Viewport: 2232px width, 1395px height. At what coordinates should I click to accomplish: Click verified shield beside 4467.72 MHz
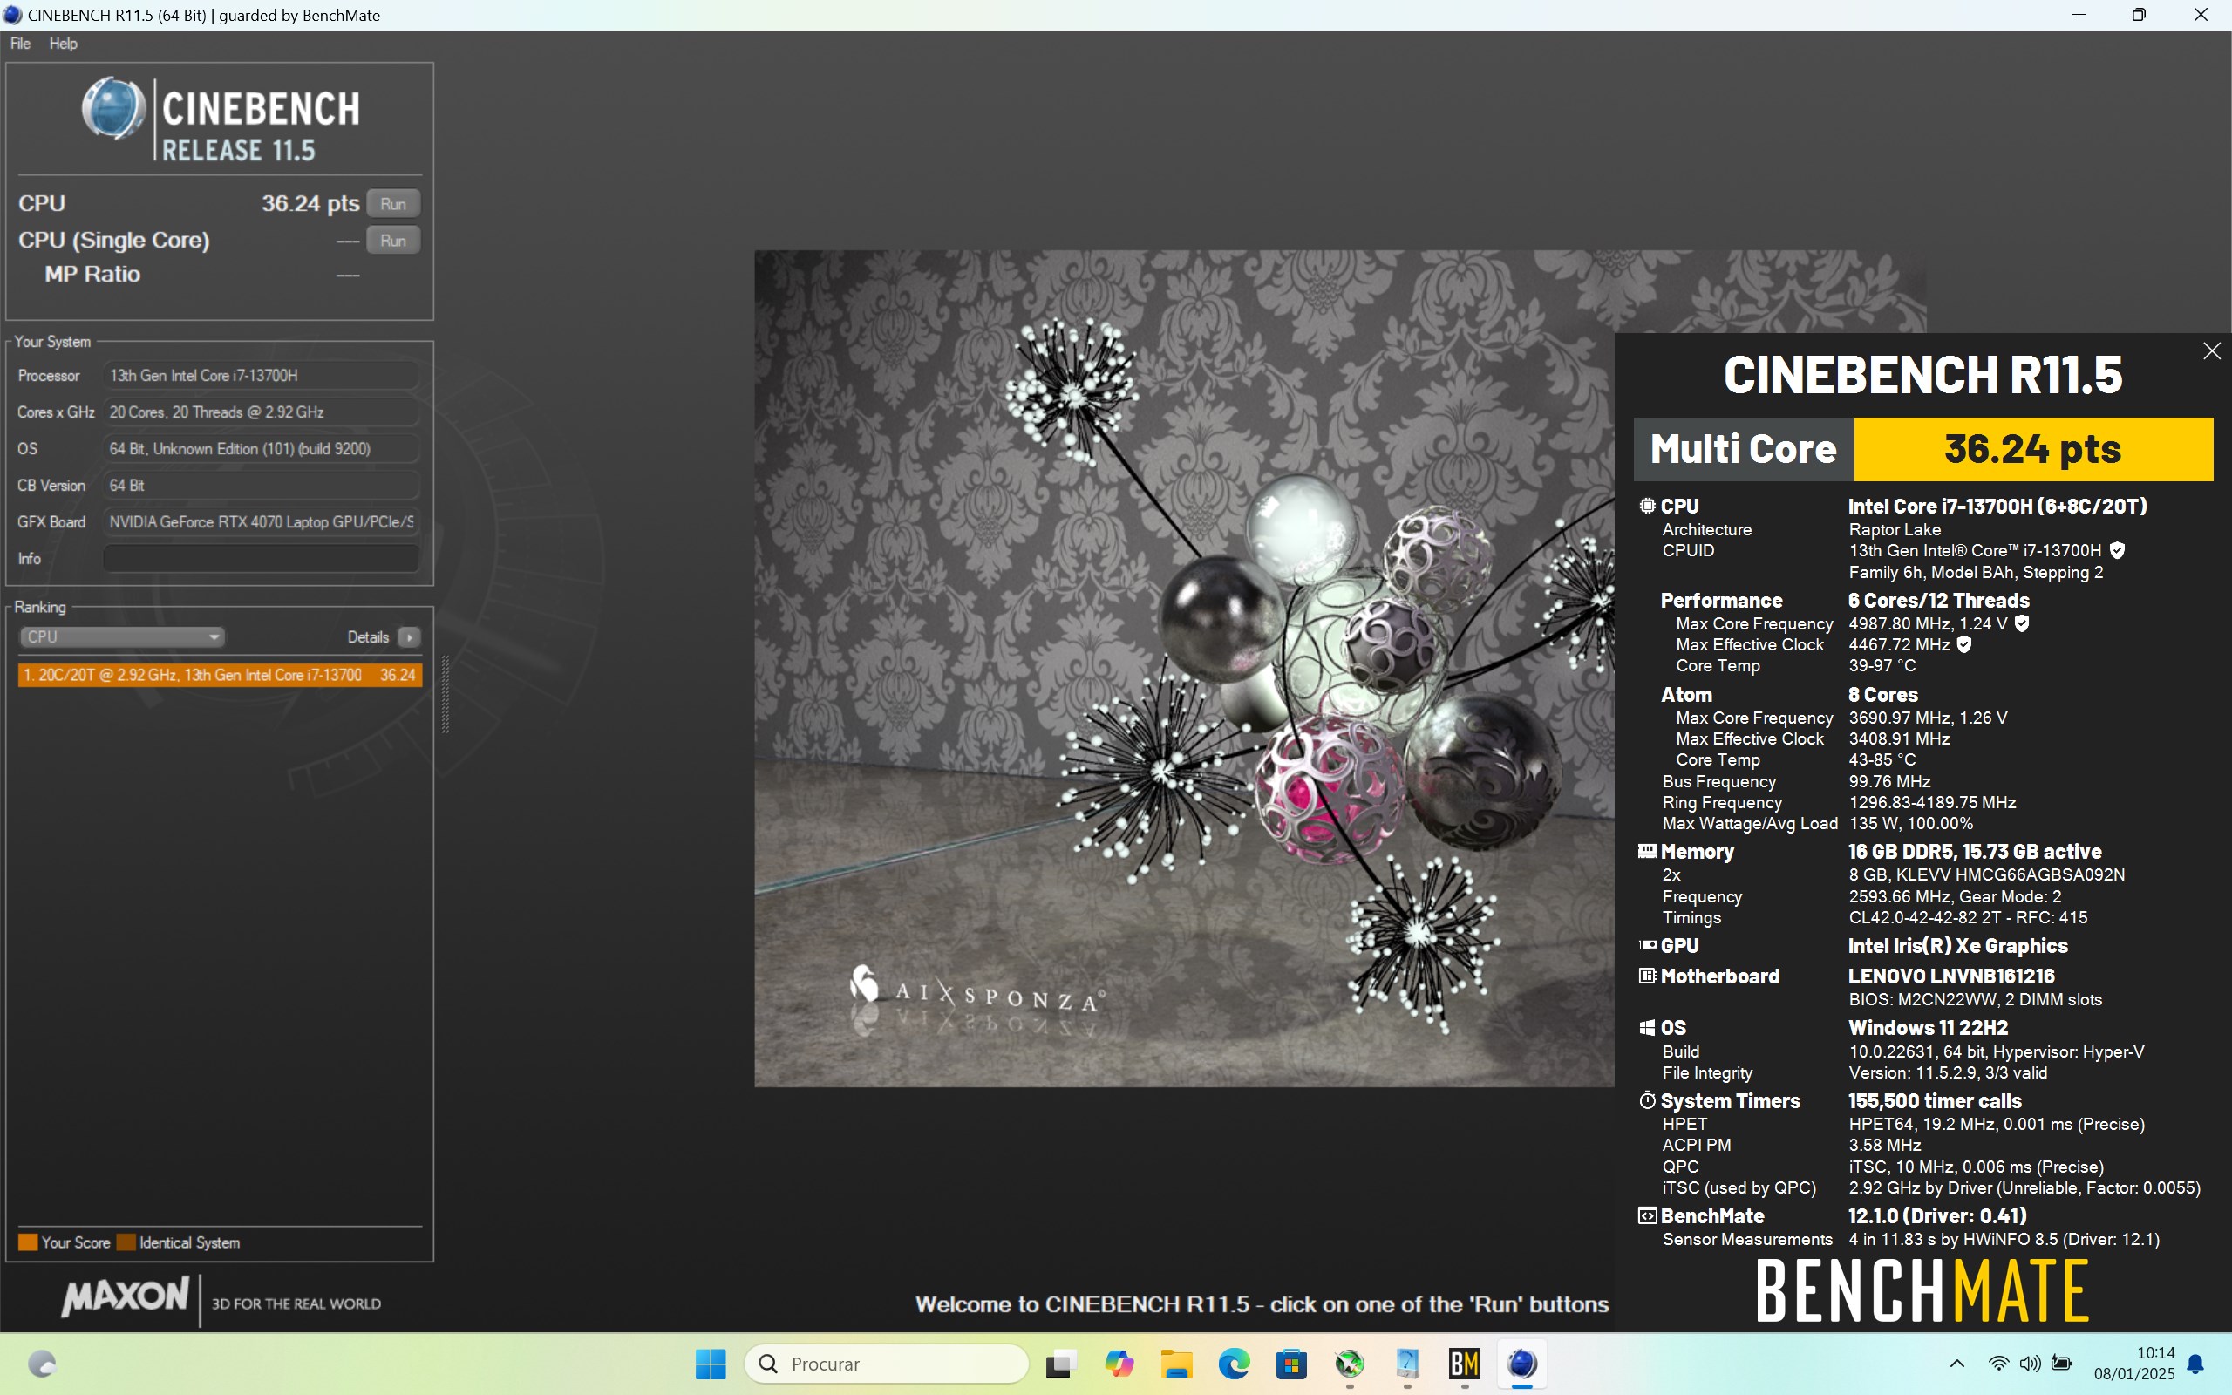click(x=1964, y=645)
